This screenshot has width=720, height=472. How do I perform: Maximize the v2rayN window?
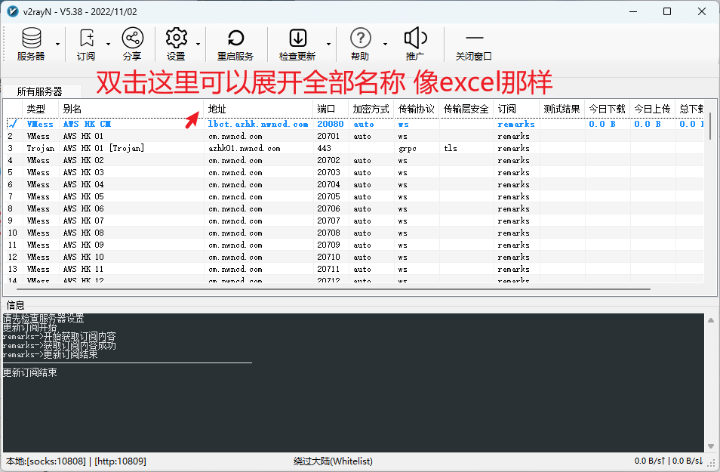pyautogui.click(x=667, y=11)
